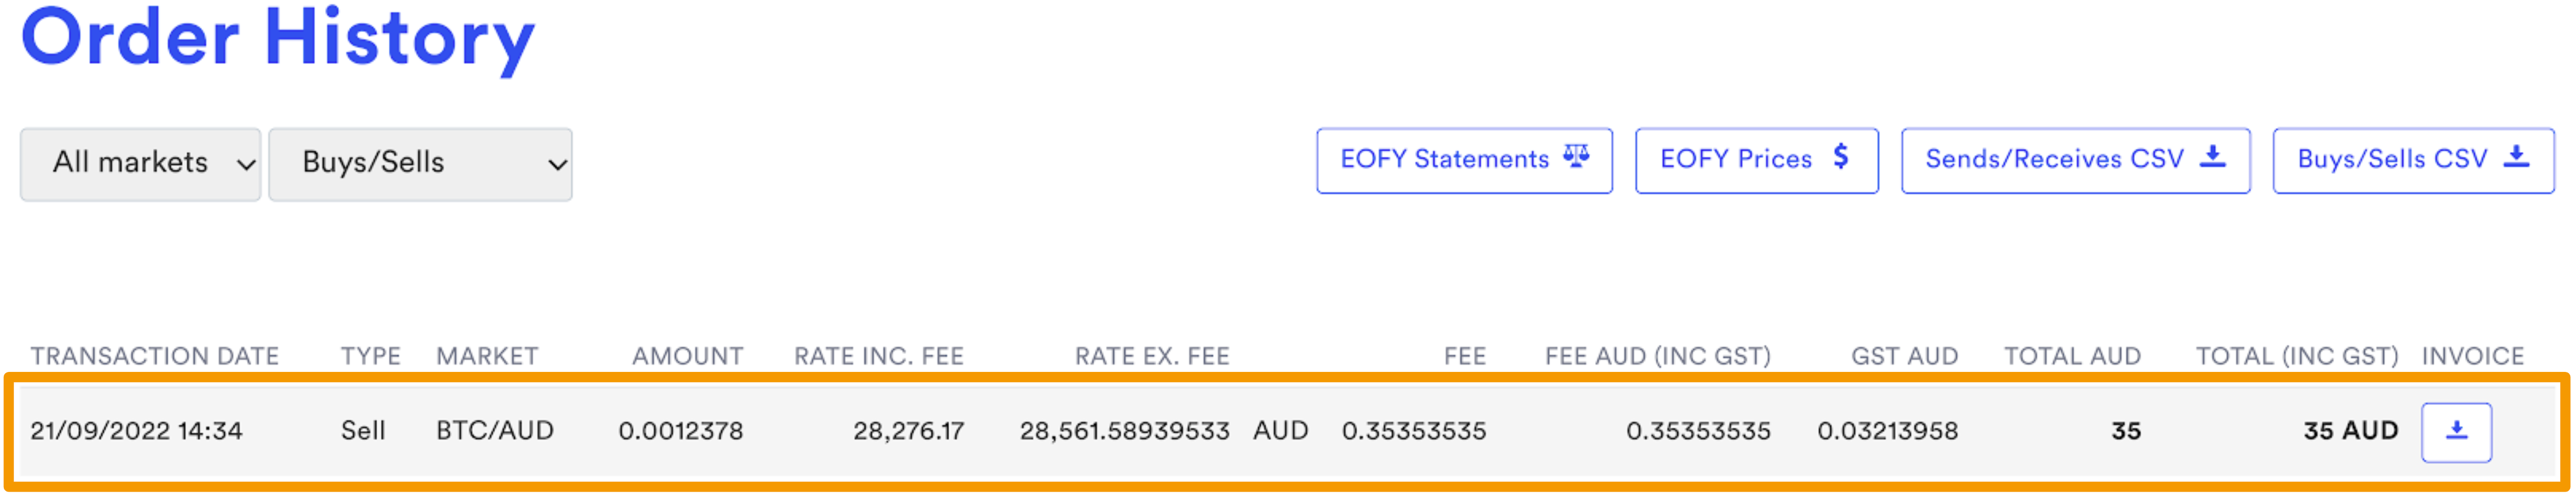This screenshot has height=501, width=2576.
Task: Click the BTC/AUD market cell in the row
Action: [495, 432]
